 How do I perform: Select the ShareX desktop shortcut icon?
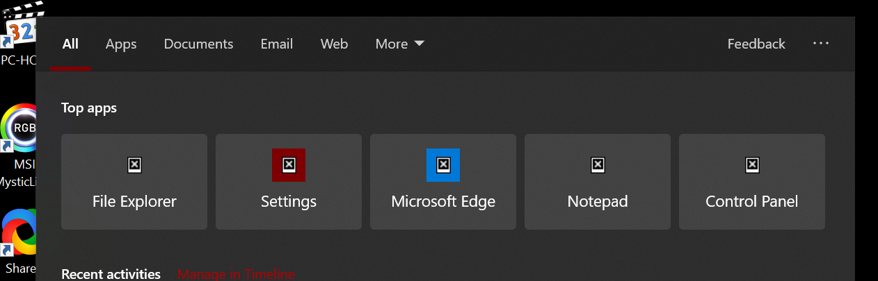click(x=18, y=241)
